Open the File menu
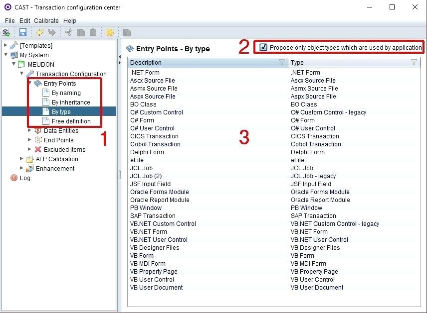This screenshot has width=427, height=313. pyautogui.click(x=10, y=21)
